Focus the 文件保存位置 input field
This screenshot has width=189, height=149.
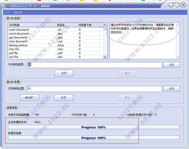click(94, 89)
